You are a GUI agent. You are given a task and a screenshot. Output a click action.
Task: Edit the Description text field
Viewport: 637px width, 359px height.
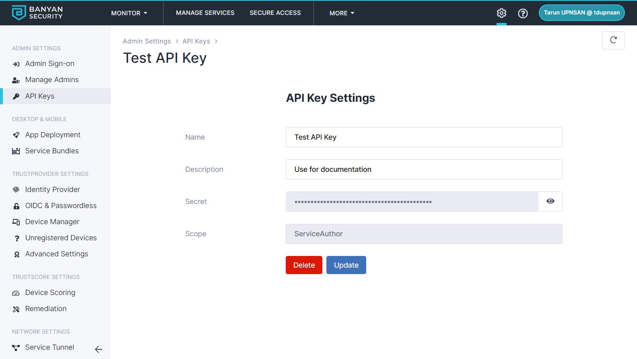coord(424,169)
